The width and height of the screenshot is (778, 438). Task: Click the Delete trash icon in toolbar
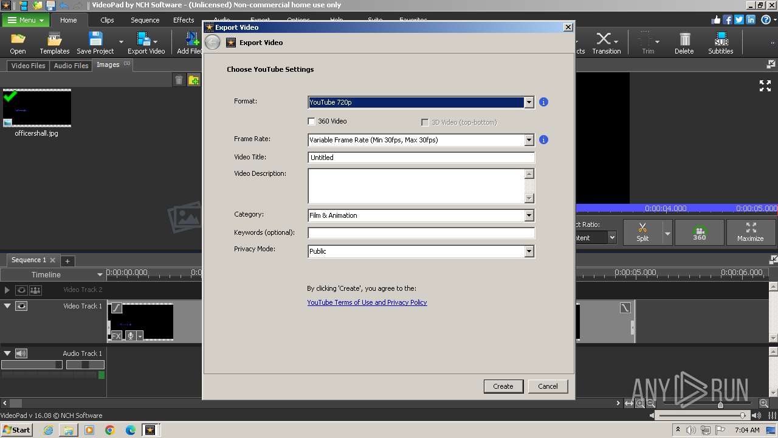click(684, 44)
